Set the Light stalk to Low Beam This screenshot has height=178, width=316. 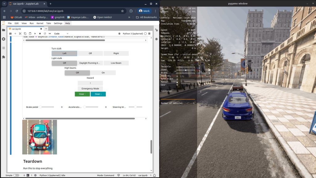tap(116, 63)
